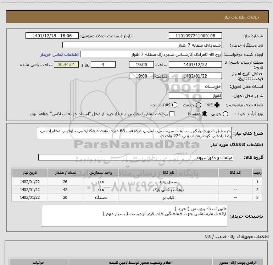
Task: Click the واحد شمارش column header
Action: 101,173
